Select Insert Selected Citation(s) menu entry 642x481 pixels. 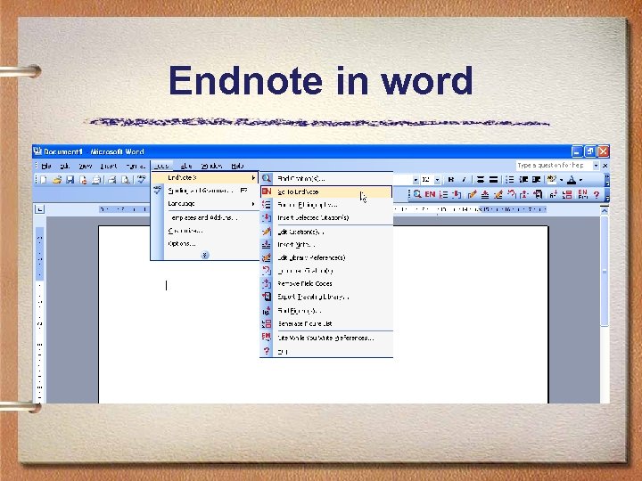click(326, 217)
